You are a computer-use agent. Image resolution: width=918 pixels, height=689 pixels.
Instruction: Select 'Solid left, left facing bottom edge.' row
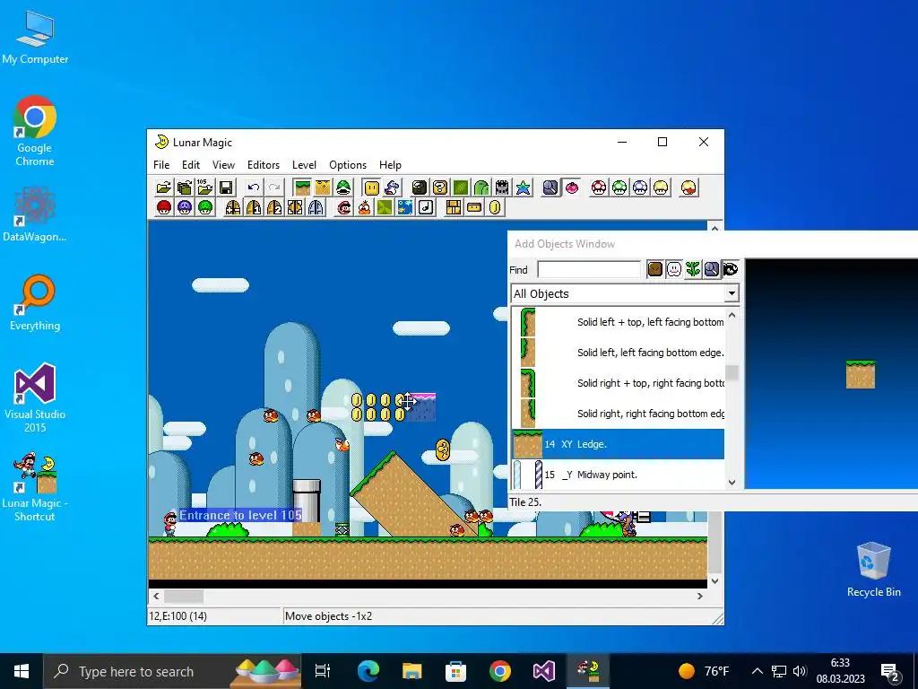pos(619,353)
